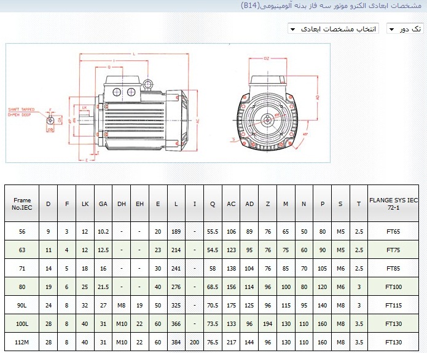Open the 'انتخاب مشخصات ابعادی' dropdown
This screenshot has height=353, width=427.
333,29
